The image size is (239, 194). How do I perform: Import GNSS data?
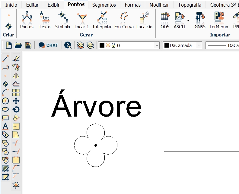point(200,20)
